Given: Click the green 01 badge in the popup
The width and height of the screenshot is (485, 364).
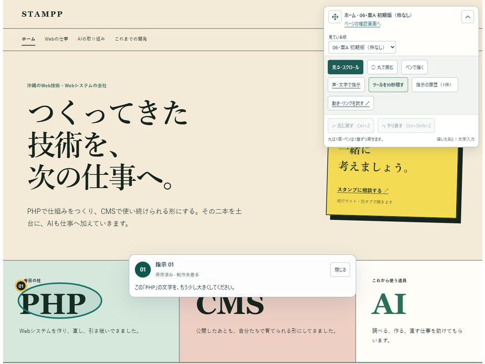Looking at the screenshot, I should [x=142, y=269].
